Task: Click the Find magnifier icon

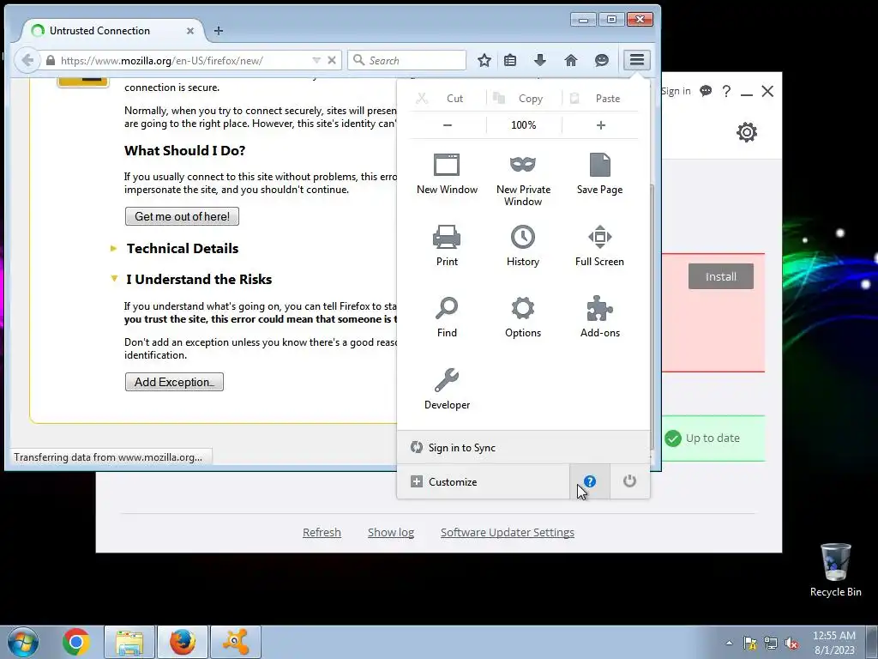Action: (x=447, y=308)
